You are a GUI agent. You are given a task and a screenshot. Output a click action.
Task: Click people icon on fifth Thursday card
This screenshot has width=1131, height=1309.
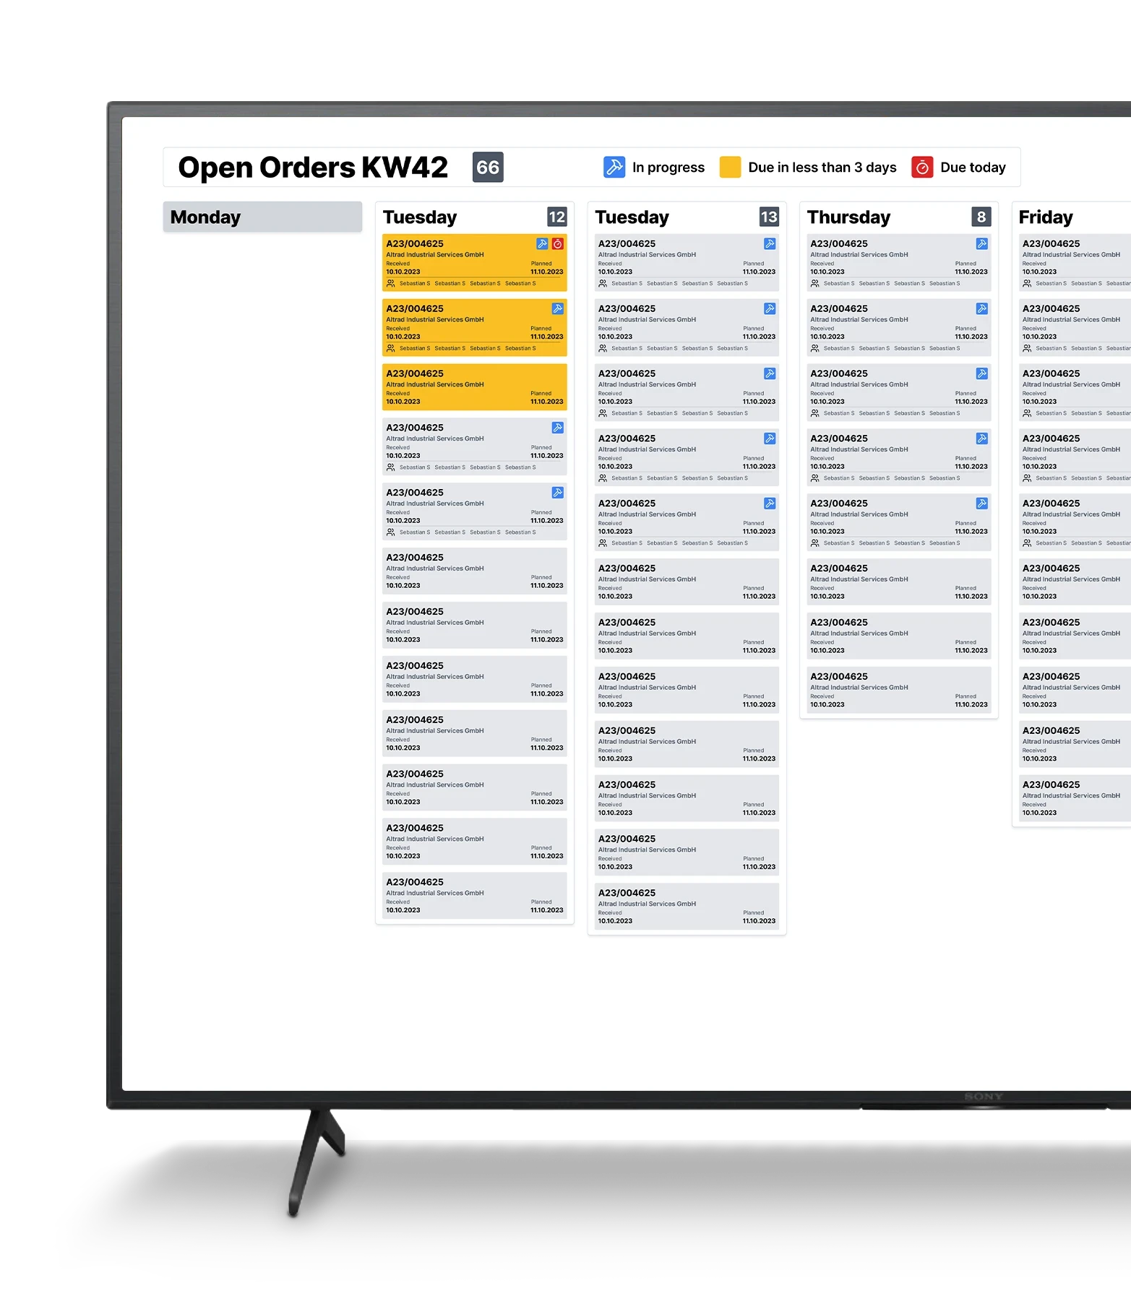pyautogui.click(x=815, y=543)
